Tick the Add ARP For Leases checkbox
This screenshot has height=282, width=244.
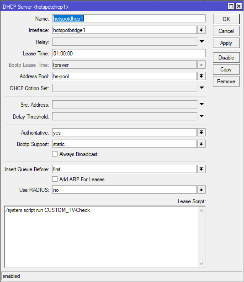(x=55, y=179)
